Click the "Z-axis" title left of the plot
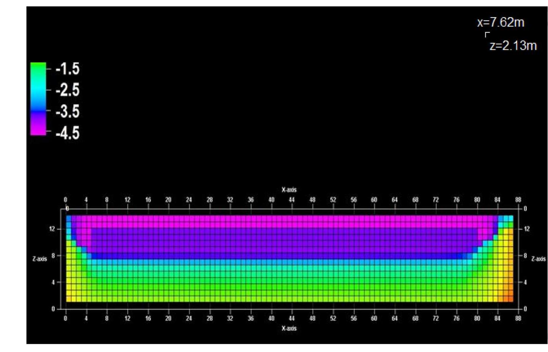The width and height of the screenshot is (548, 352). (x=39, y=259)
